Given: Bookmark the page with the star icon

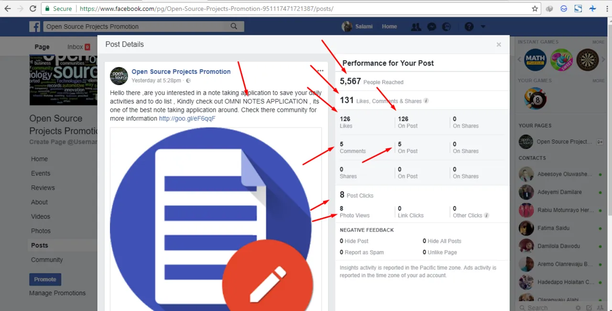Looking at the screenshot, I should pyautogui.click(x=535, y=9).
